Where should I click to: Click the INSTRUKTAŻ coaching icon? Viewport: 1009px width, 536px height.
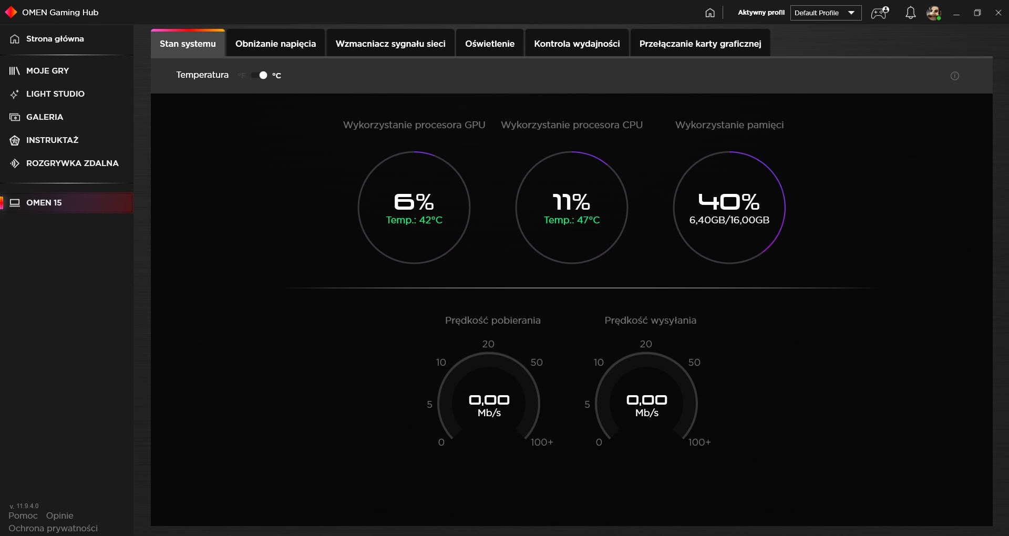15,140
